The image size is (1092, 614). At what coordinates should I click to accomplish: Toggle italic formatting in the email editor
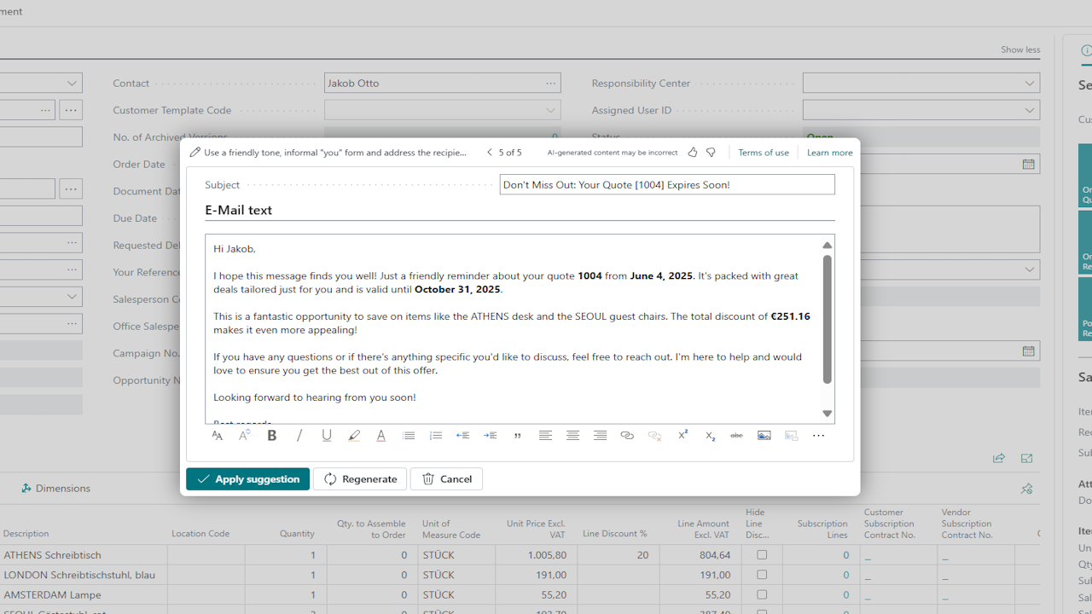[x=299, y=436]
